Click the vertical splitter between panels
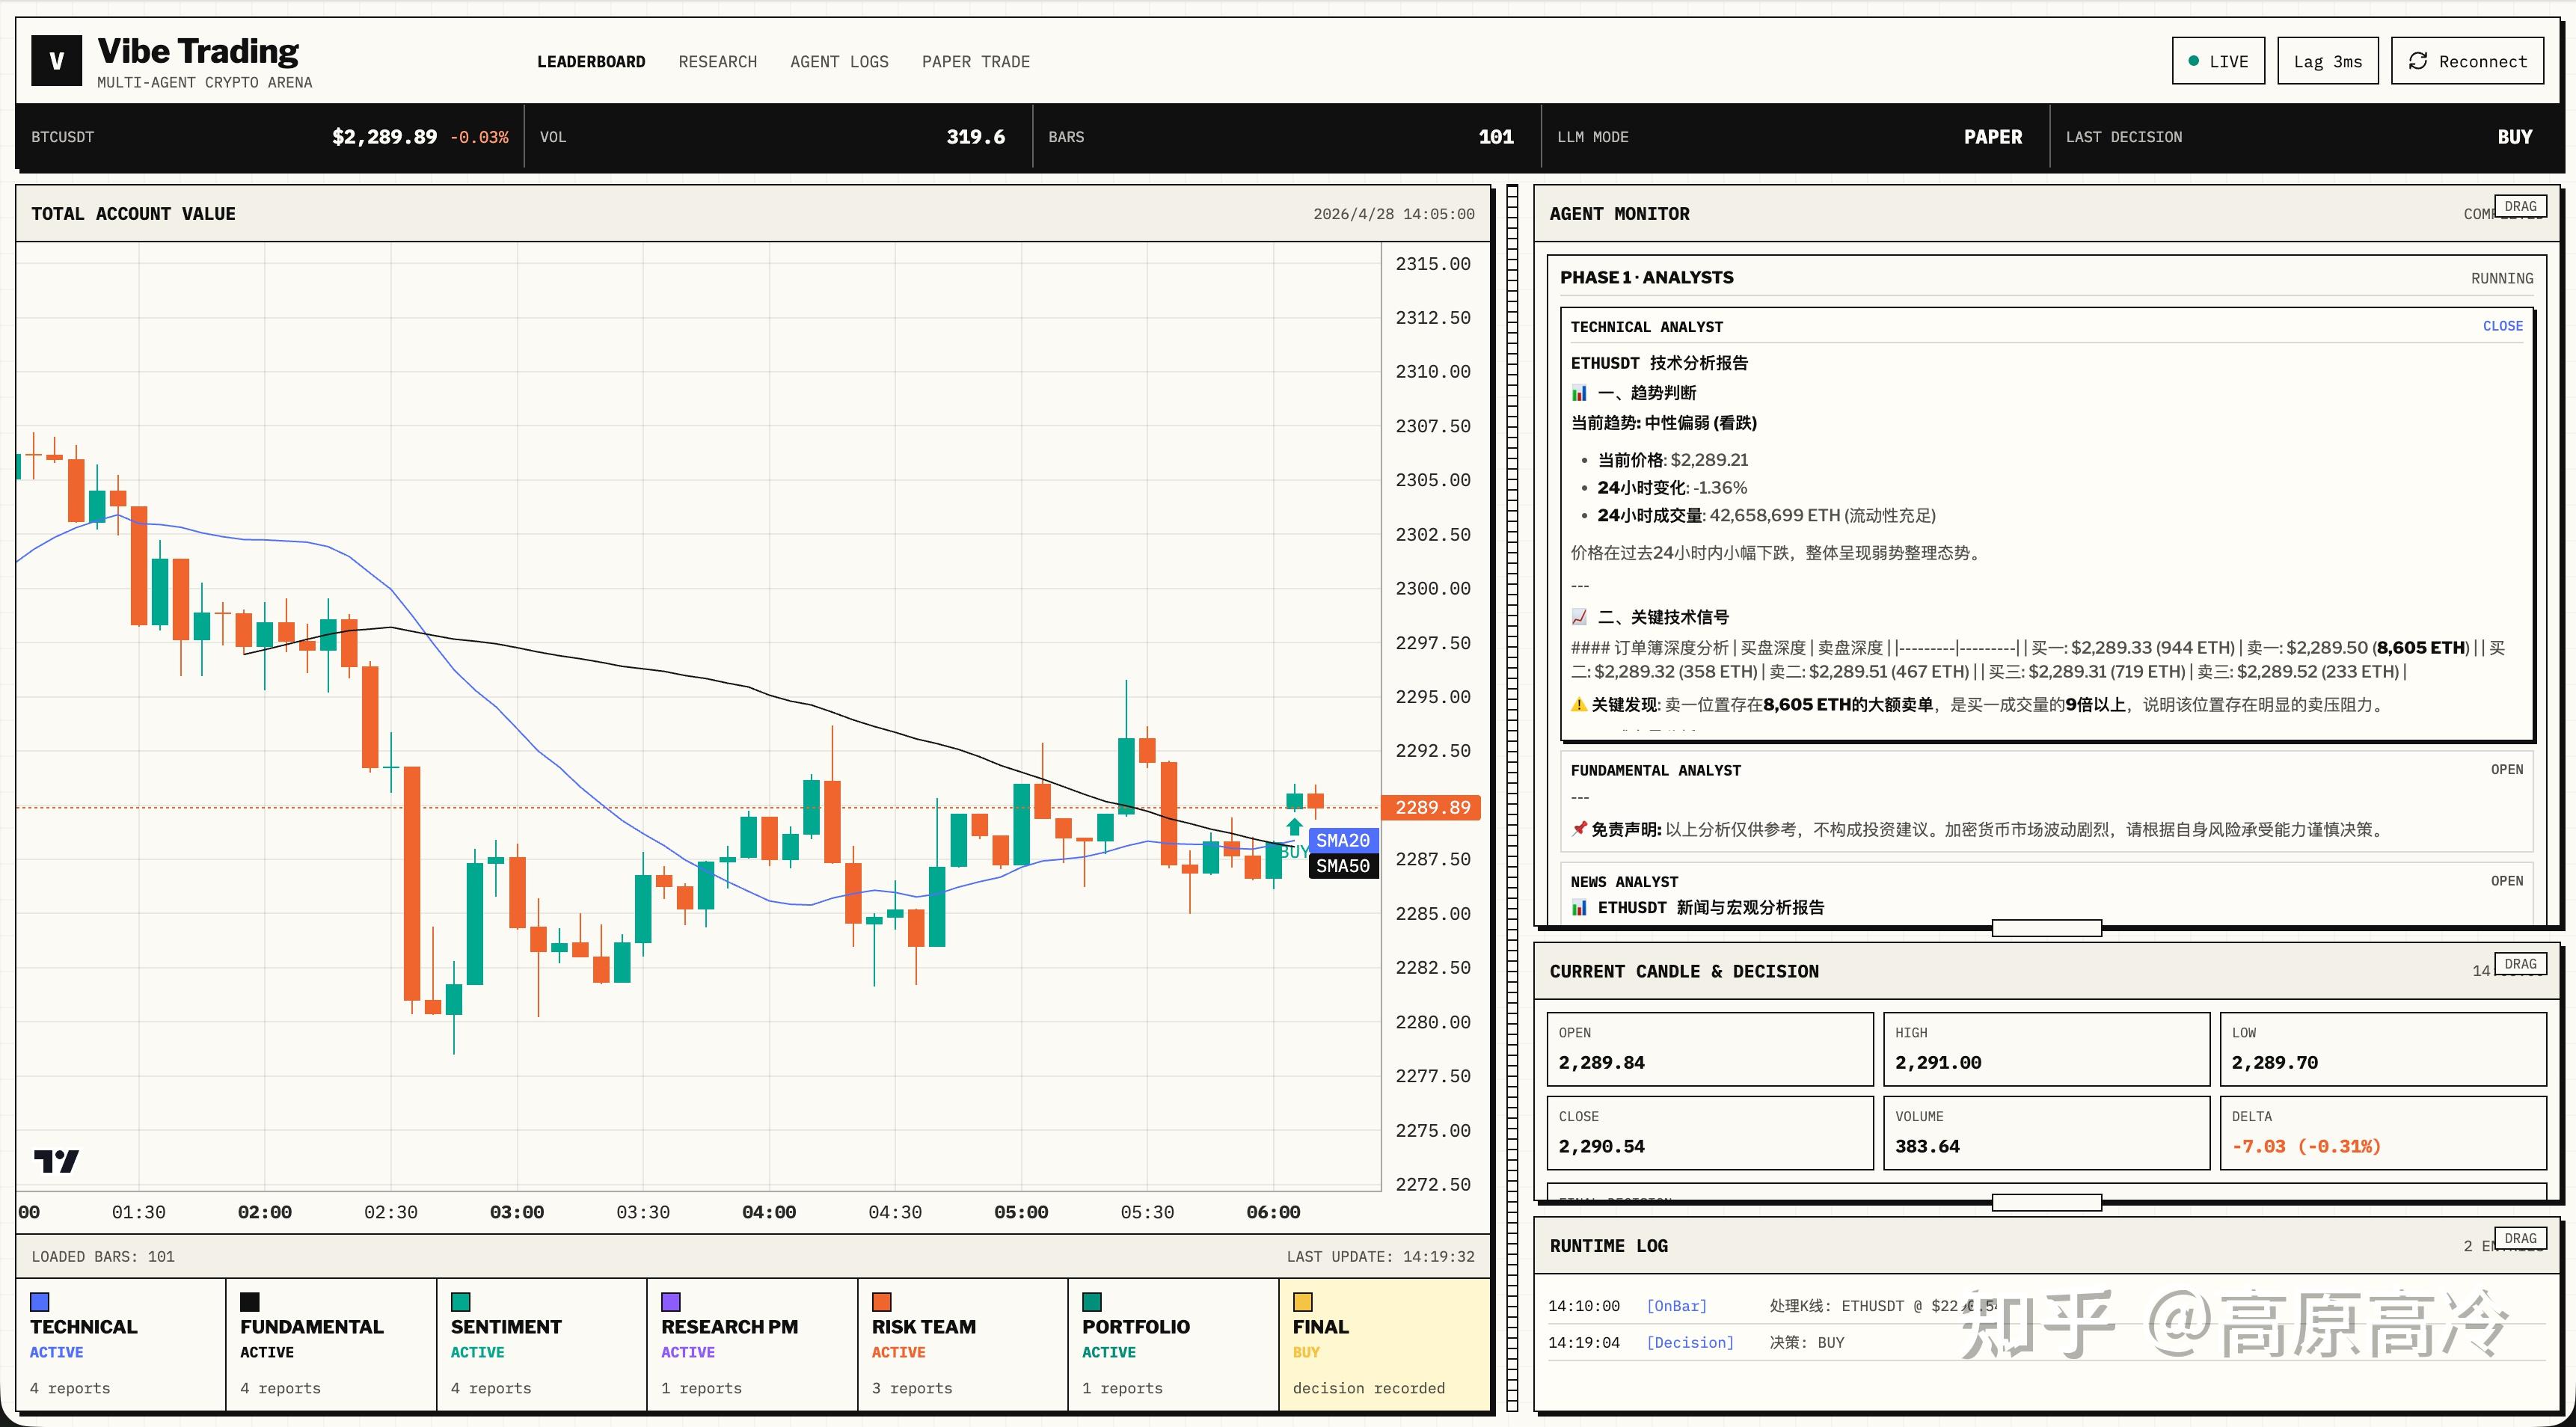Screen dimensions: 2576x1427 (x=1512, y=798)
